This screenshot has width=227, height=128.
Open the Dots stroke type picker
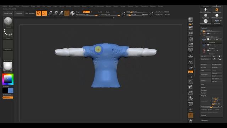(8, 34)
